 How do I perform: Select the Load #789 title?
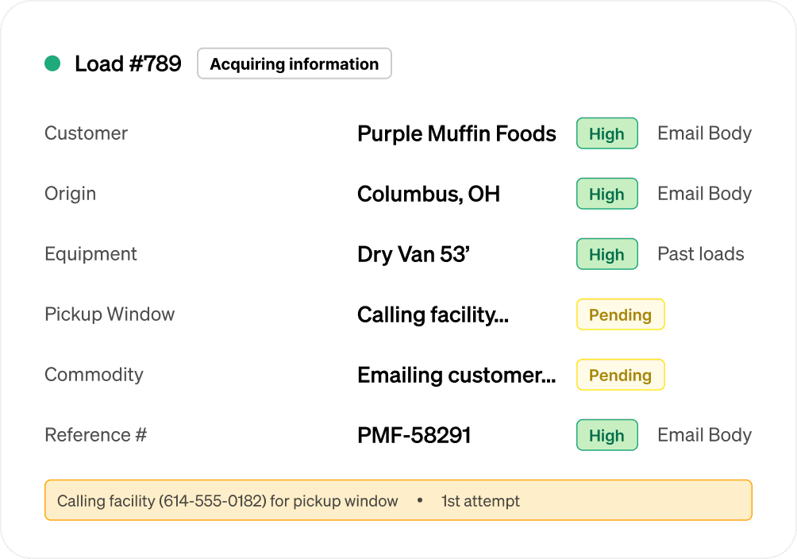[x=128, y=64]
